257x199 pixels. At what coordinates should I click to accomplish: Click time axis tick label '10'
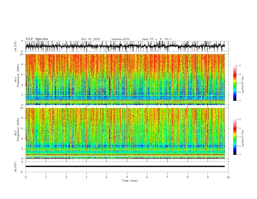pos(228,177)
